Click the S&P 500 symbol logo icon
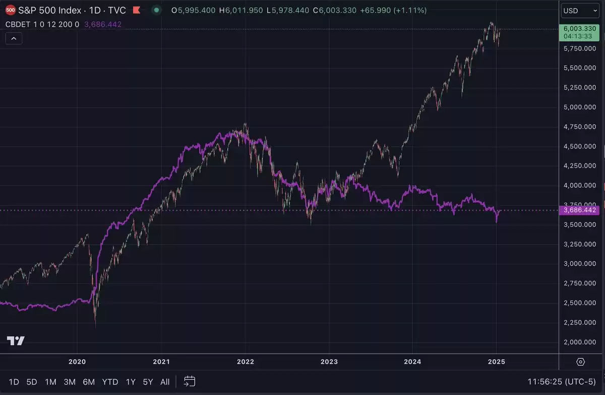605x395 pixels. (x=11, y=10)
